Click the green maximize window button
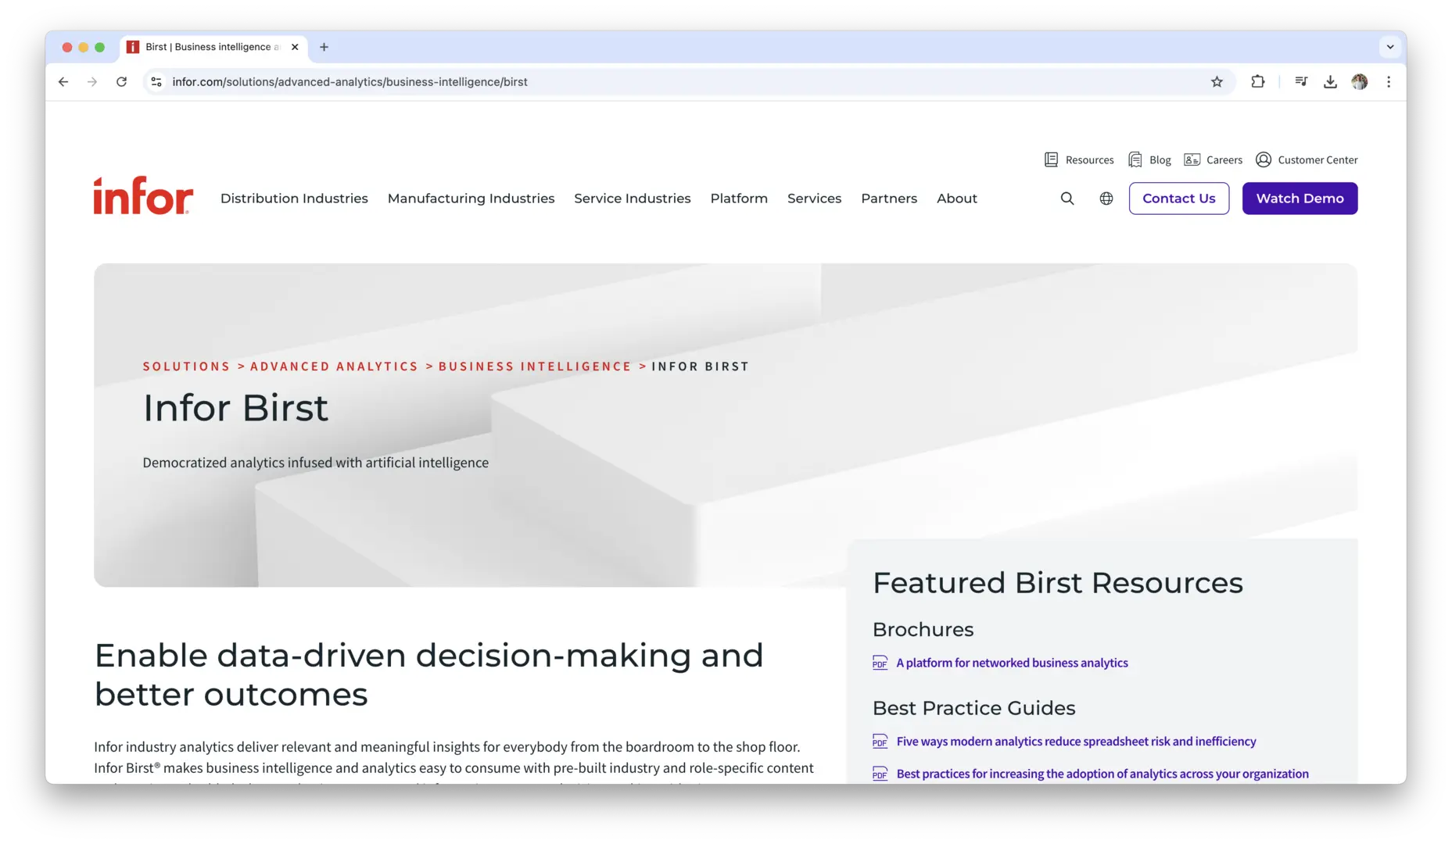1452x844 pixels. point(100,47)
